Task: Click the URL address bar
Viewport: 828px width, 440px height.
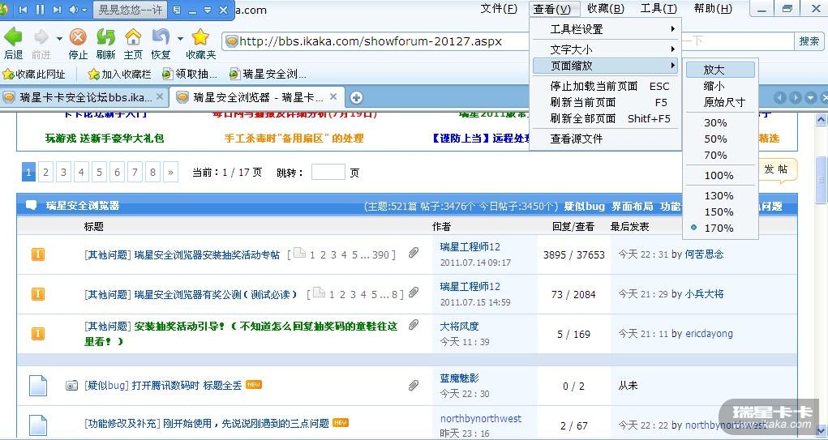Action: click(375, 41)
